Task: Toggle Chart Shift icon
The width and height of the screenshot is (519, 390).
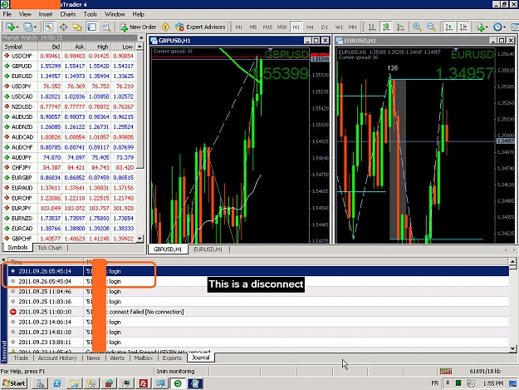Action: (463, 27)
